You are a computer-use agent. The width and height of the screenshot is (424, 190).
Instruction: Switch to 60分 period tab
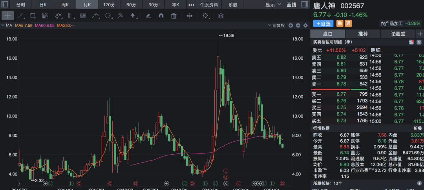point(131,5)
